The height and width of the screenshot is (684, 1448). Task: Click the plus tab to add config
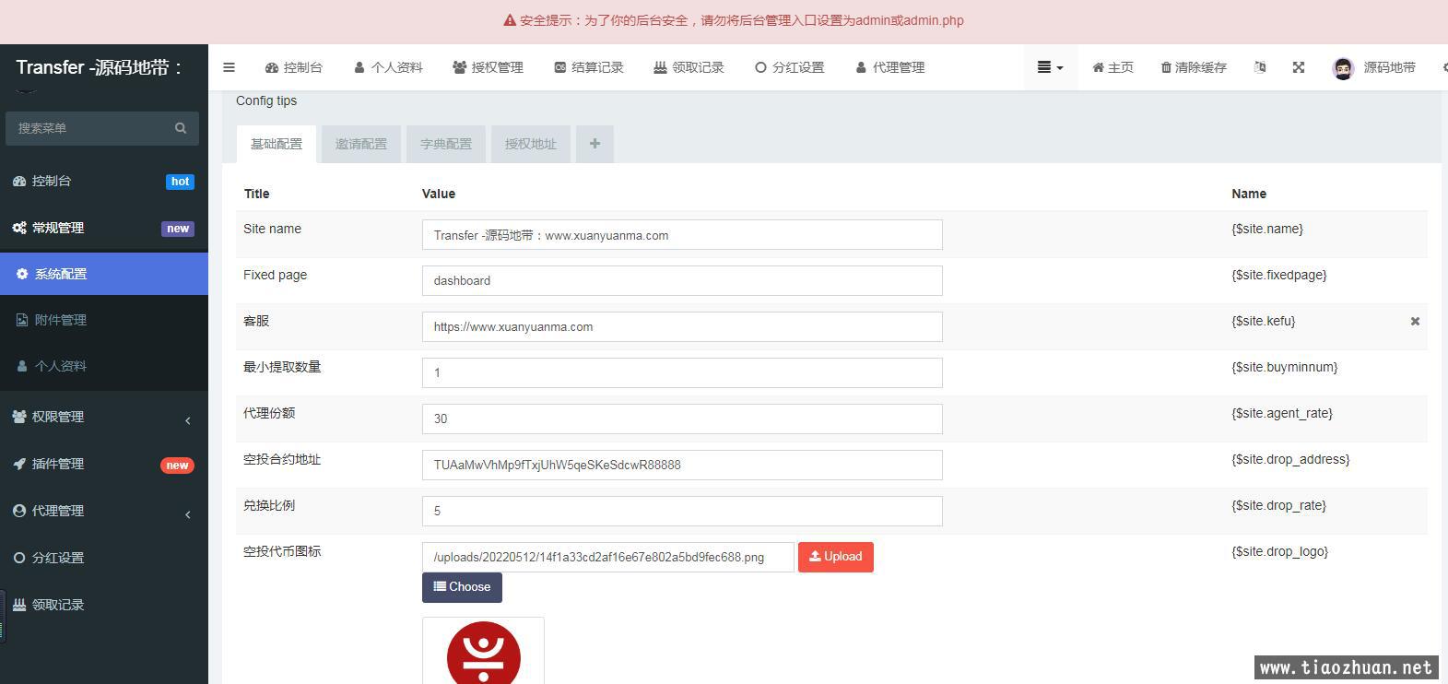point(595,144)
